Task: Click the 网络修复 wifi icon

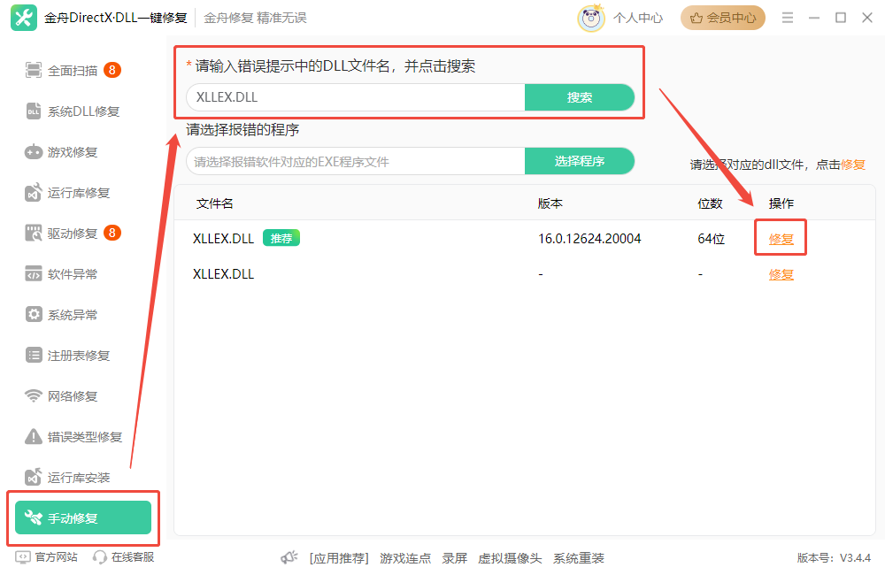Action: coord(34,395)
